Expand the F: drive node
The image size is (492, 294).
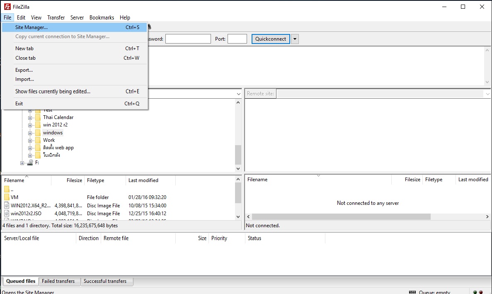[x=22, y=163]
